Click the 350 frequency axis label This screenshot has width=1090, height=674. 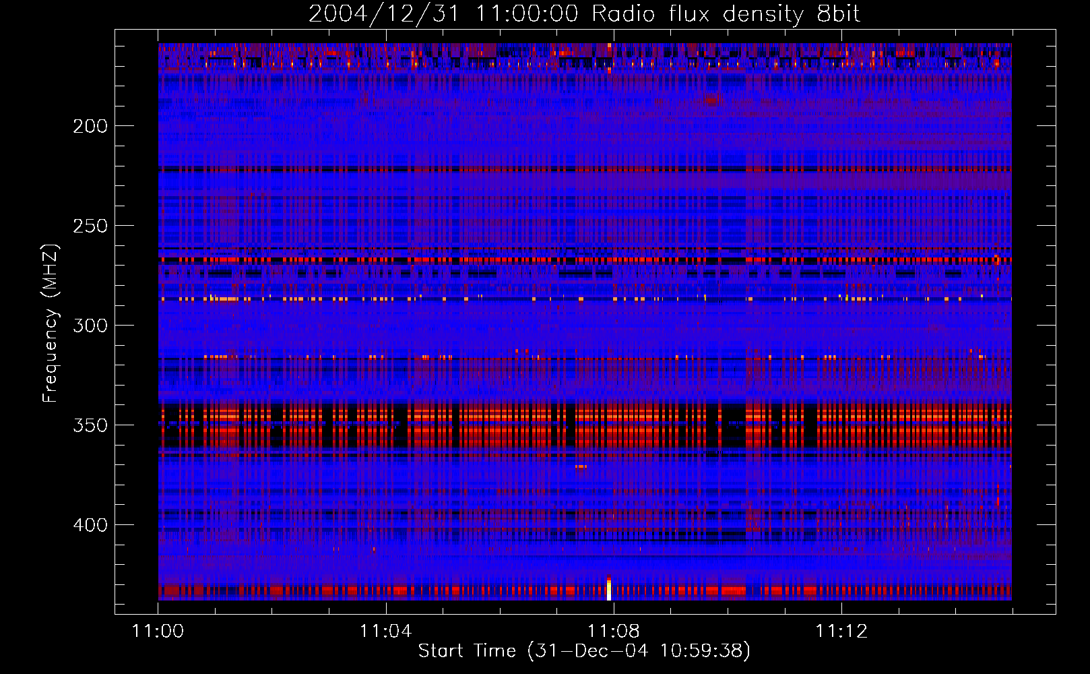90,425
